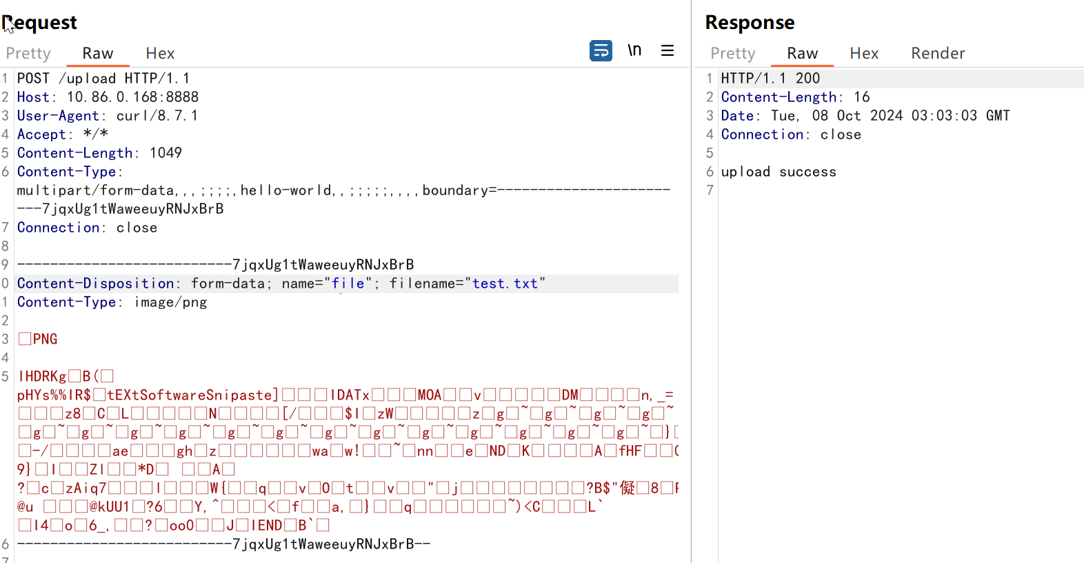This screenshot has height=563, width=1084.
Task: Switch Response view to the Pretty tab
Action: click(x=732, y=53)
